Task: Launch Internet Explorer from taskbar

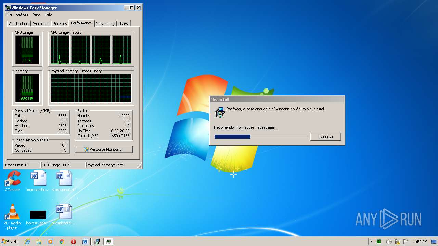Action: (27, 242)
